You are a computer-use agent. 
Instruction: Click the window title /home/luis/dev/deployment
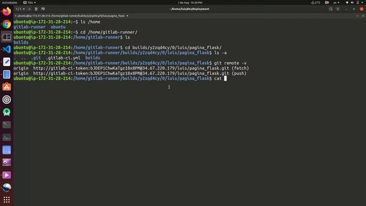click(190, 9)
